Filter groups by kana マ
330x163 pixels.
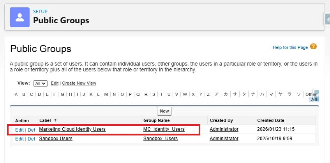271,94
